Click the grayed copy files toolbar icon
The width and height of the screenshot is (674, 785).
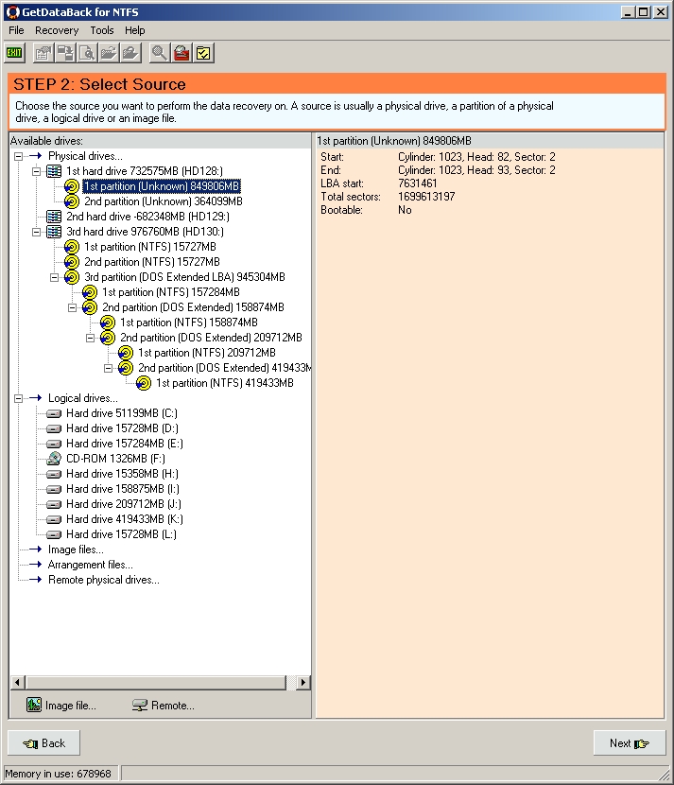[65, 53]
